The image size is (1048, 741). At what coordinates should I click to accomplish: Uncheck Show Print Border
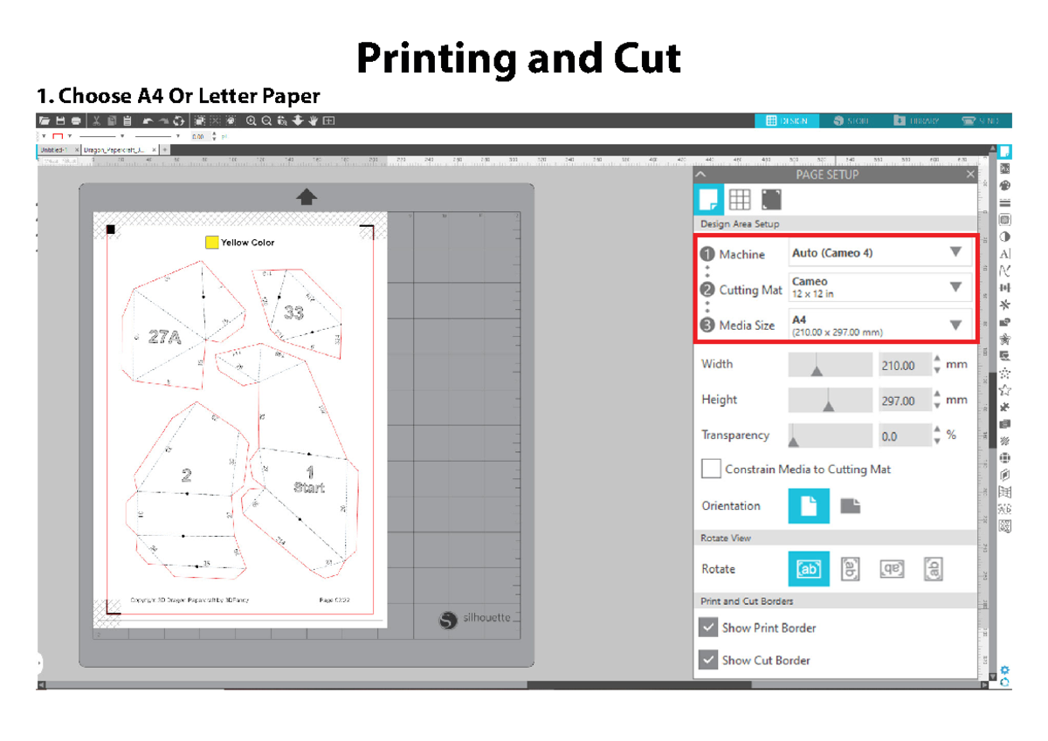(708, 628)
